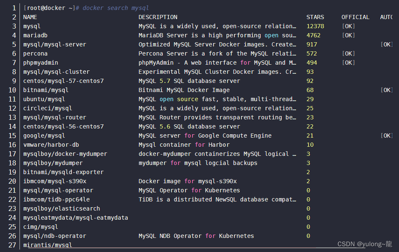Screen dimensions: 399x252
Task: Select the 'mysqlboy/mydumper' image name
Action: [53, 163]
